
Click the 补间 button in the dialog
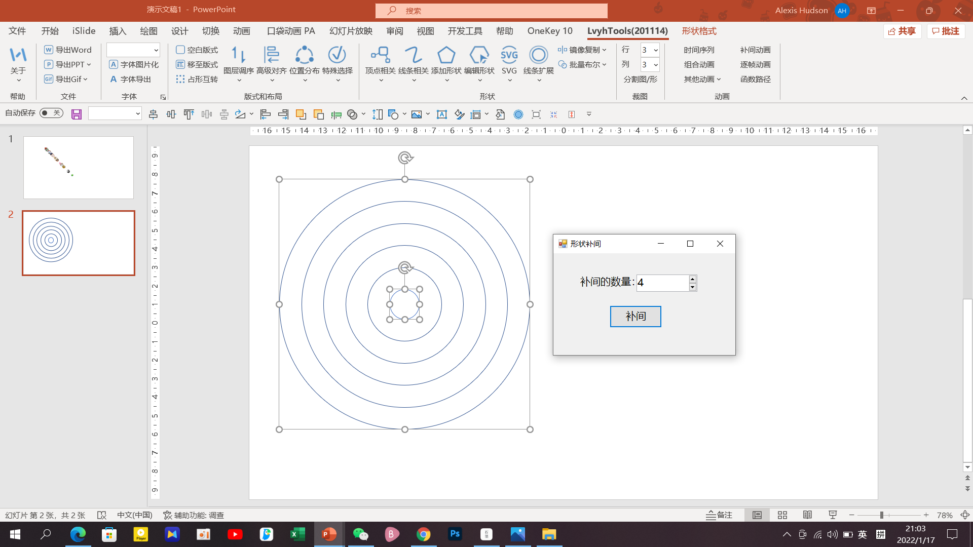click(635, 317)
